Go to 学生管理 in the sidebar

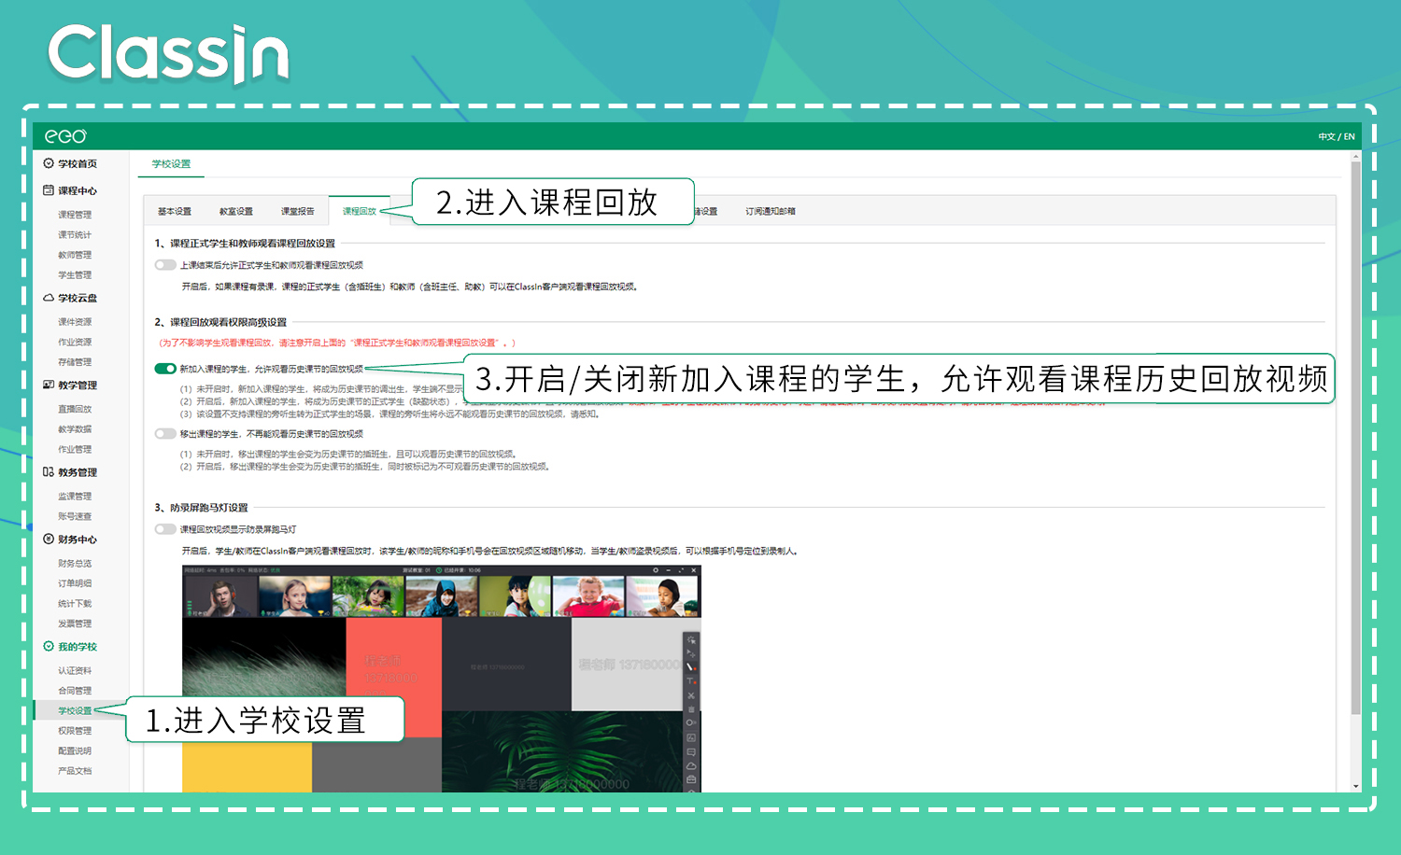click(75, 275)
